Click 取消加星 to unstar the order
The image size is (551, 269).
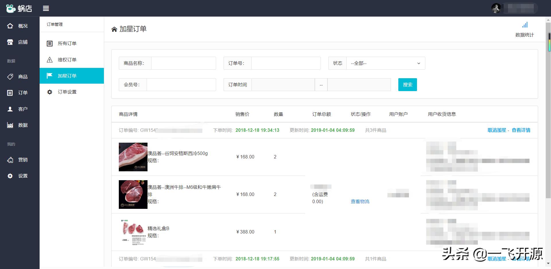coord(496,130)
